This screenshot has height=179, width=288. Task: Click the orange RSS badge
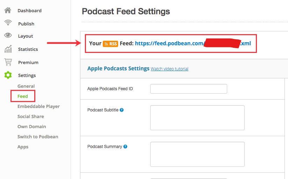point(110,44)
